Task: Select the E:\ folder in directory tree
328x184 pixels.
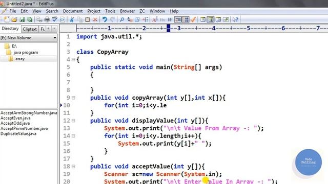Action: [14, 46]
